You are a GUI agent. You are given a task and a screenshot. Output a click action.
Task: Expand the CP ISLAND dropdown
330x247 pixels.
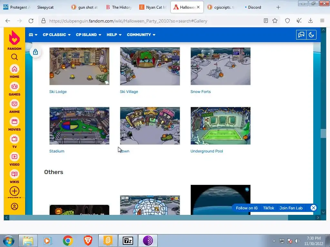click(x=88, y=35)
